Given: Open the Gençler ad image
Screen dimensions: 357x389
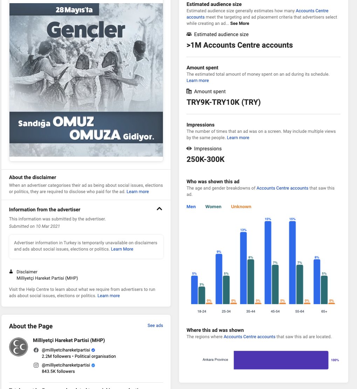Looking at the screenshot, I should tap(86, 80).
